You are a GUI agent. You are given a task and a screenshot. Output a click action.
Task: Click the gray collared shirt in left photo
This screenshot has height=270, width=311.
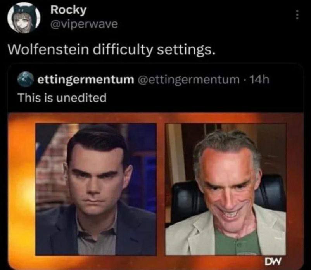click(x=97, y=241)
